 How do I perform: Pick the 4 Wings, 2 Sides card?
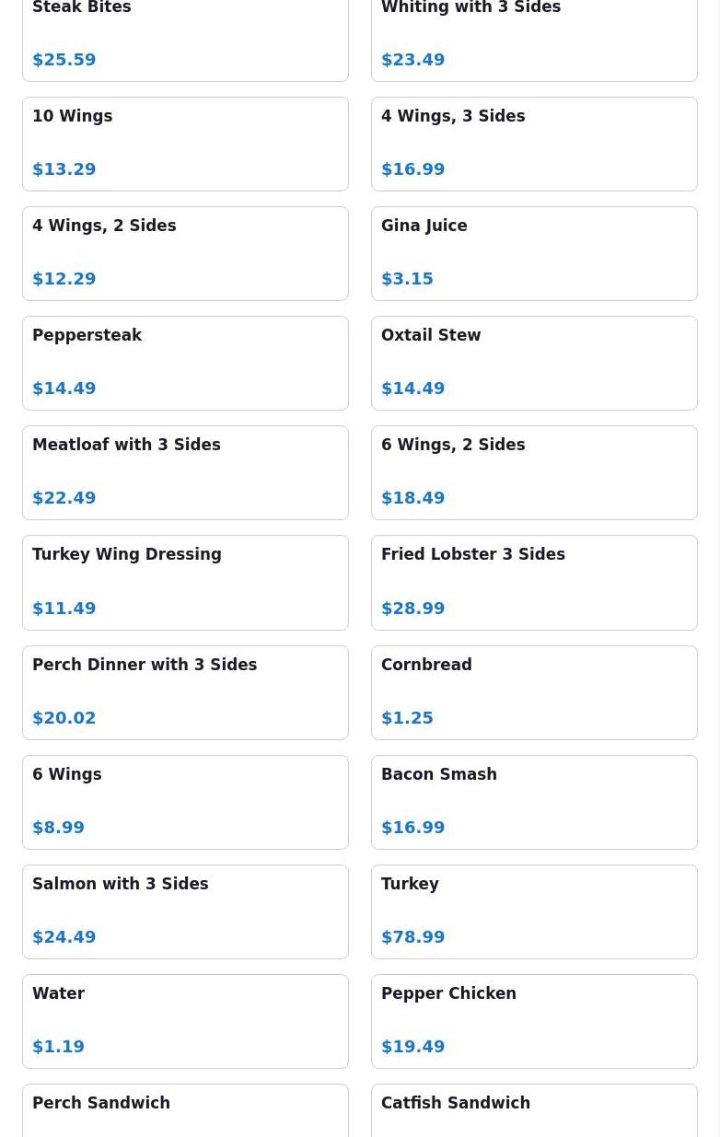pyautogui.click(x=185, y=253)
